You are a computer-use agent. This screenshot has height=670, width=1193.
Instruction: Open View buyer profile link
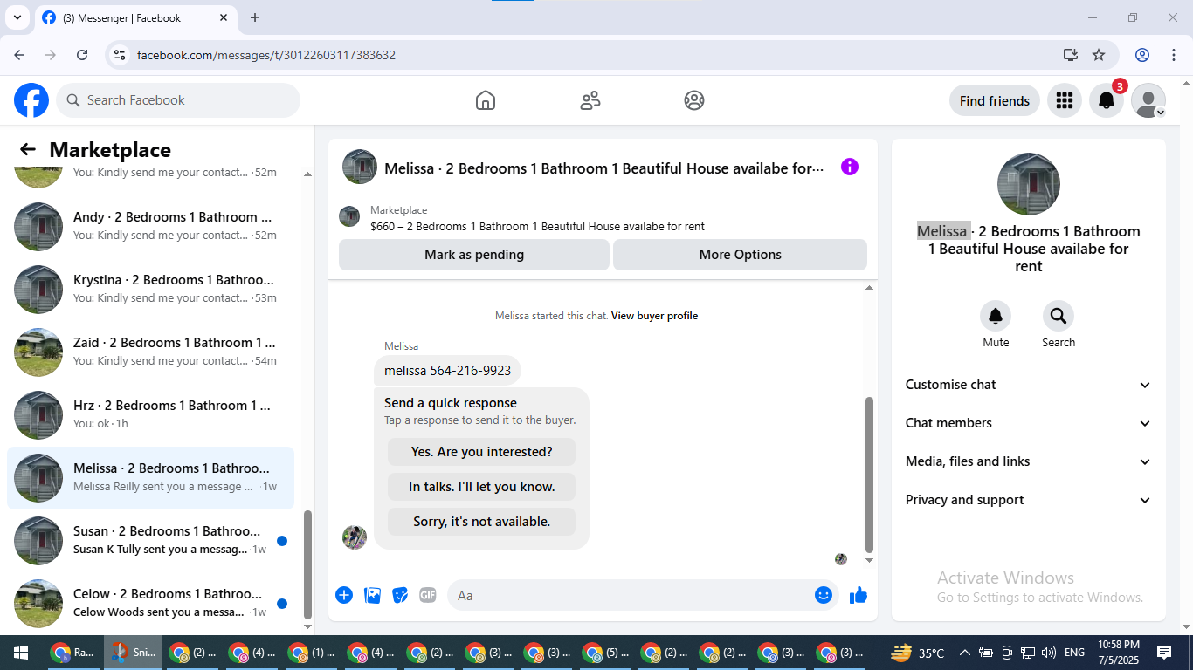click(654, 316)
